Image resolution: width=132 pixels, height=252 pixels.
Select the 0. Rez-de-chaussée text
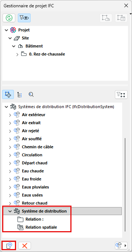click(x=47, y=54)
